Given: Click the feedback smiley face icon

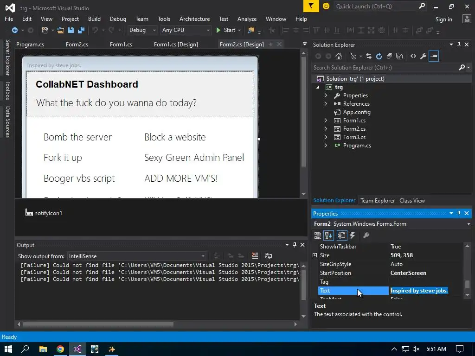Looking at the screenshot, I should coord(326,6).
